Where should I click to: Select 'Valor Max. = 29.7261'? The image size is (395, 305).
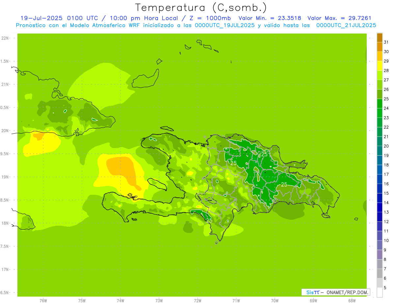339,18
